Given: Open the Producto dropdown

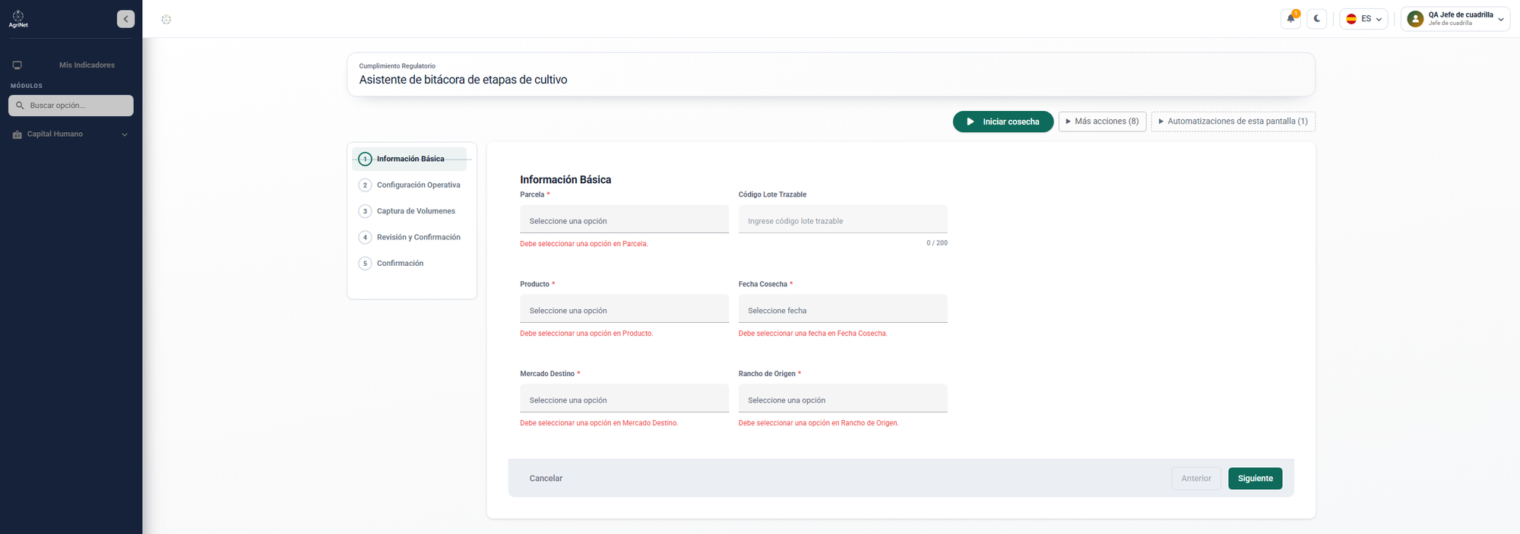Looking at the screenshot, I should tap(624, 309).
